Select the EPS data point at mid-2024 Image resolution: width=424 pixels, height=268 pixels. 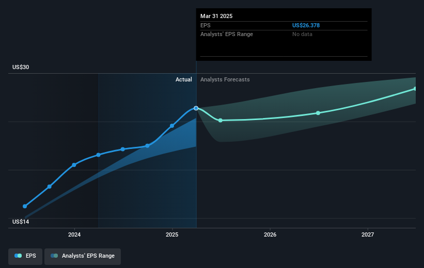[x=123, y=149]
